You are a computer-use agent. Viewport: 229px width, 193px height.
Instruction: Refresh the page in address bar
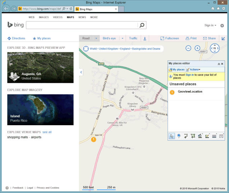71,9
